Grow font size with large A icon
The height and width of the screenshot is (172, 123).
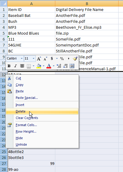tap(39, 59)
